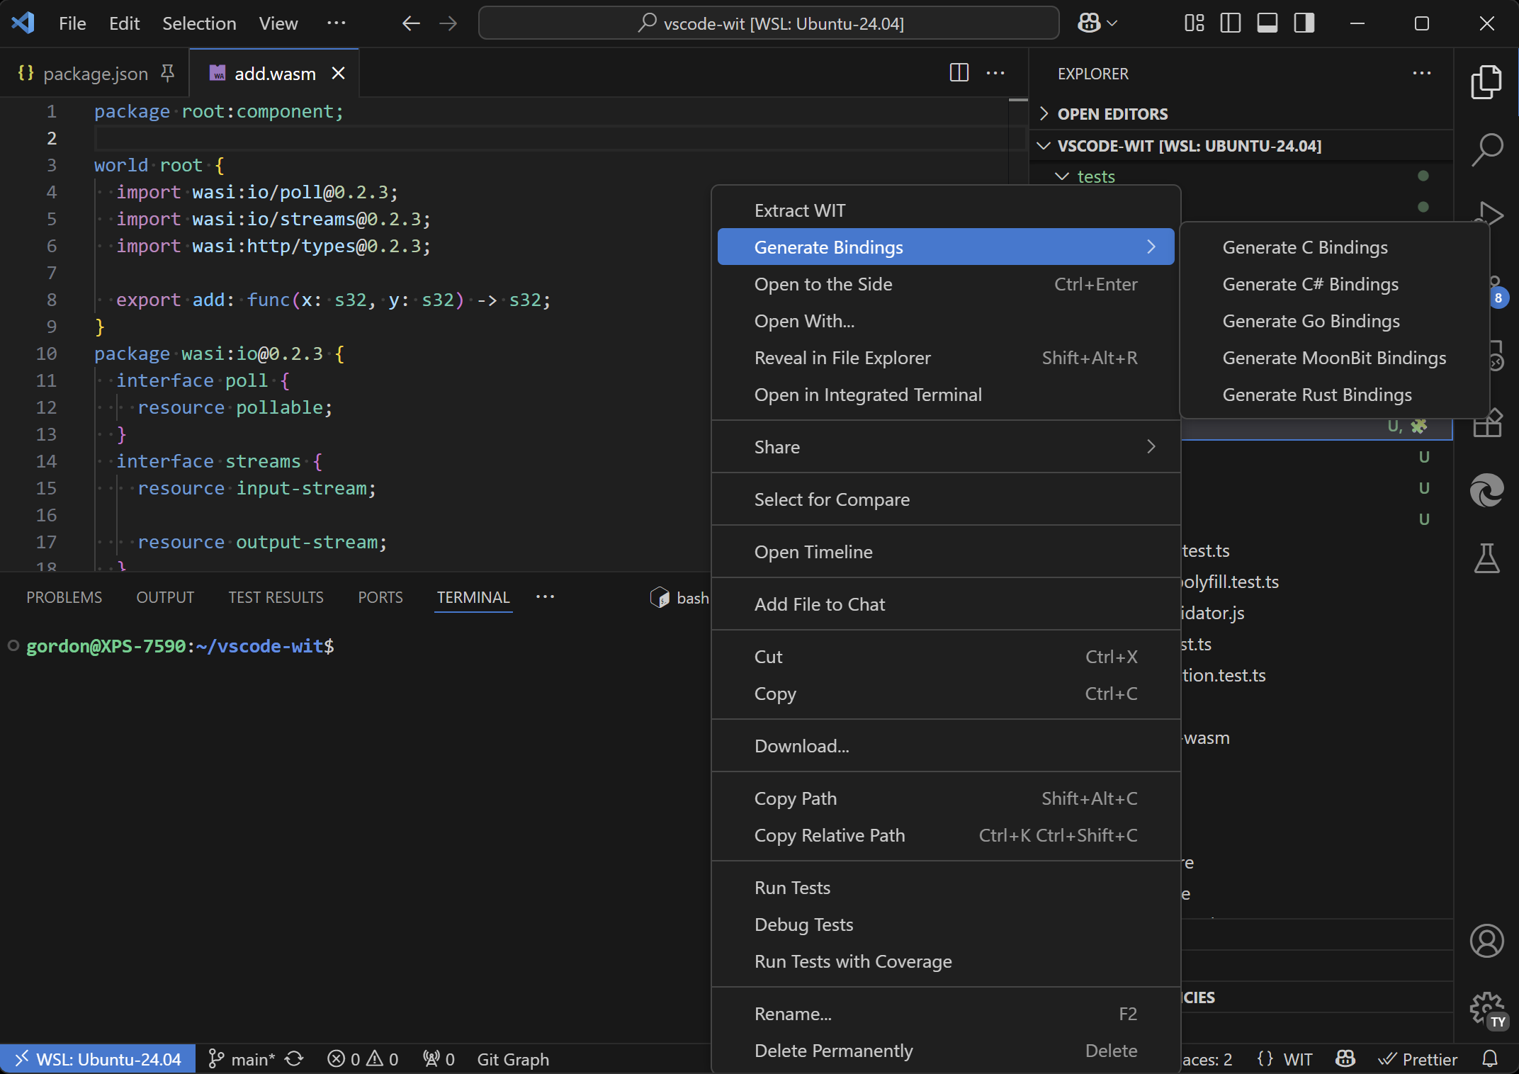Image resolution: width=1519 pixels, height=1074 pixels.
Task: Expand the Open Editors section
Action: (x=1112, y=114)
